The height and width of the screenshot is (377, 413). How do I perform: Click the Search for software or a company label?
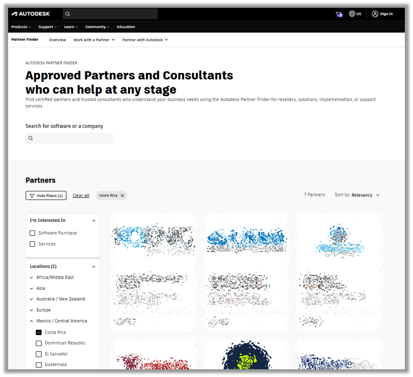(x=64, y=126)
